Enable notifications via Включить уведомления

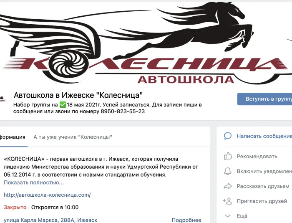pos(264,171)
